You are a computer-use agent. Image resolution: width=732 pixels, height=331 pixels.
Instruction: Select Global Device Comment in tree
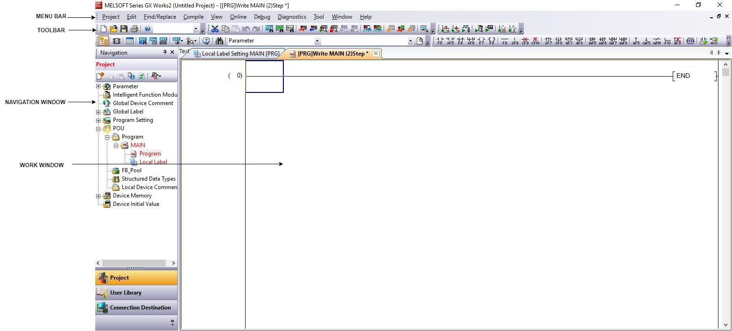point(143,103)
